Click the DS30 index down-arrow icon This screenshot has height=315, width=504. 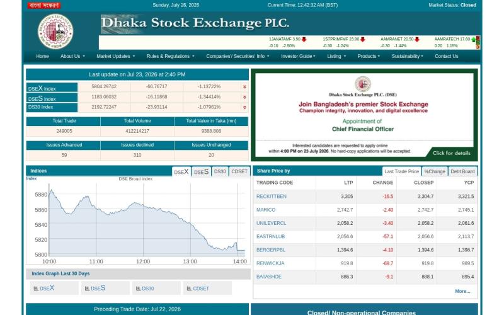(244, 107)
